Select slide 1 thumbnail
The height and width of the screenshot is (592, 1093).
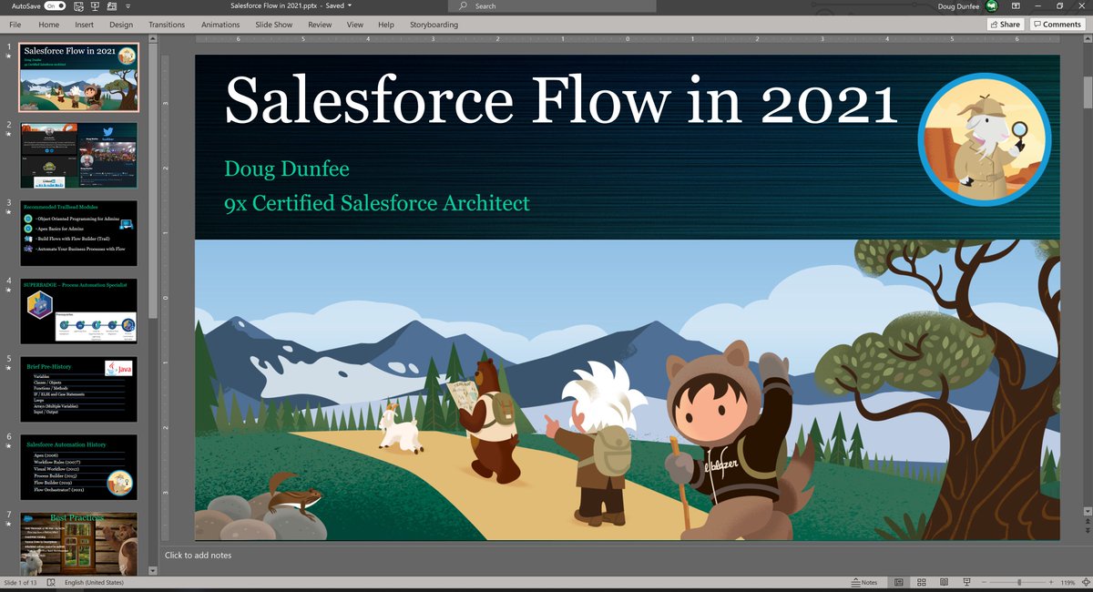click(78, 77)
